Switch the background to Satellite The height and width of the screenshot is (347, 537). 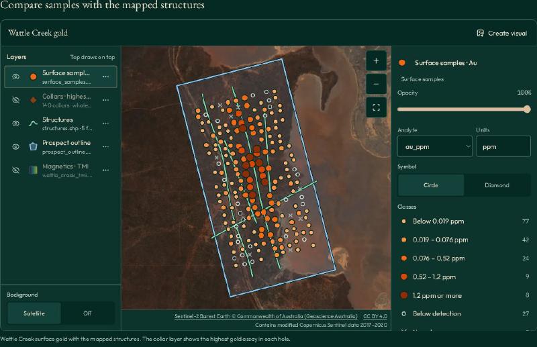pos(34,313)
